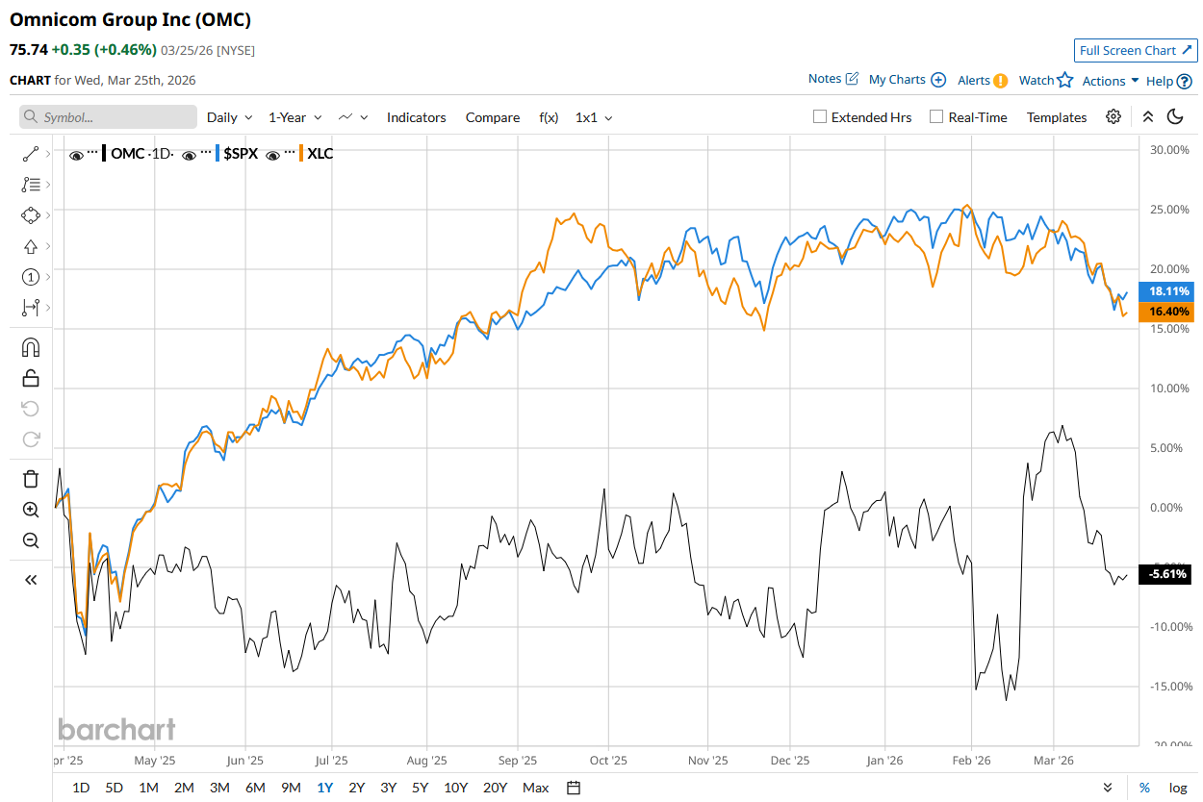This screenshot has width=1203, height=802.
Task: Enable Extended Hrs checkbox
Action: tap(820, 116)
